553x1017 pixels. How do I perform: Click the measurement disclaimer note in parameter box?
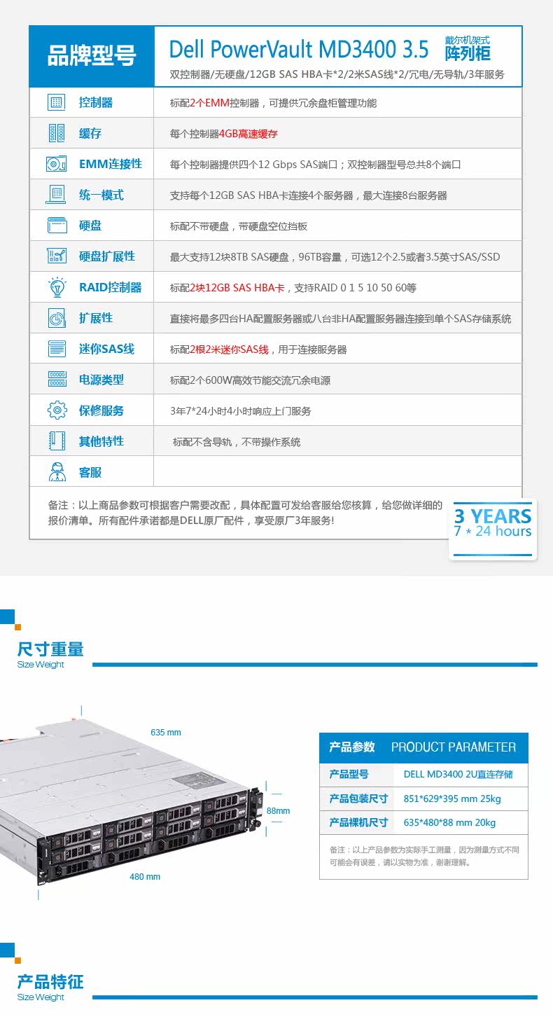click(424, 856)
